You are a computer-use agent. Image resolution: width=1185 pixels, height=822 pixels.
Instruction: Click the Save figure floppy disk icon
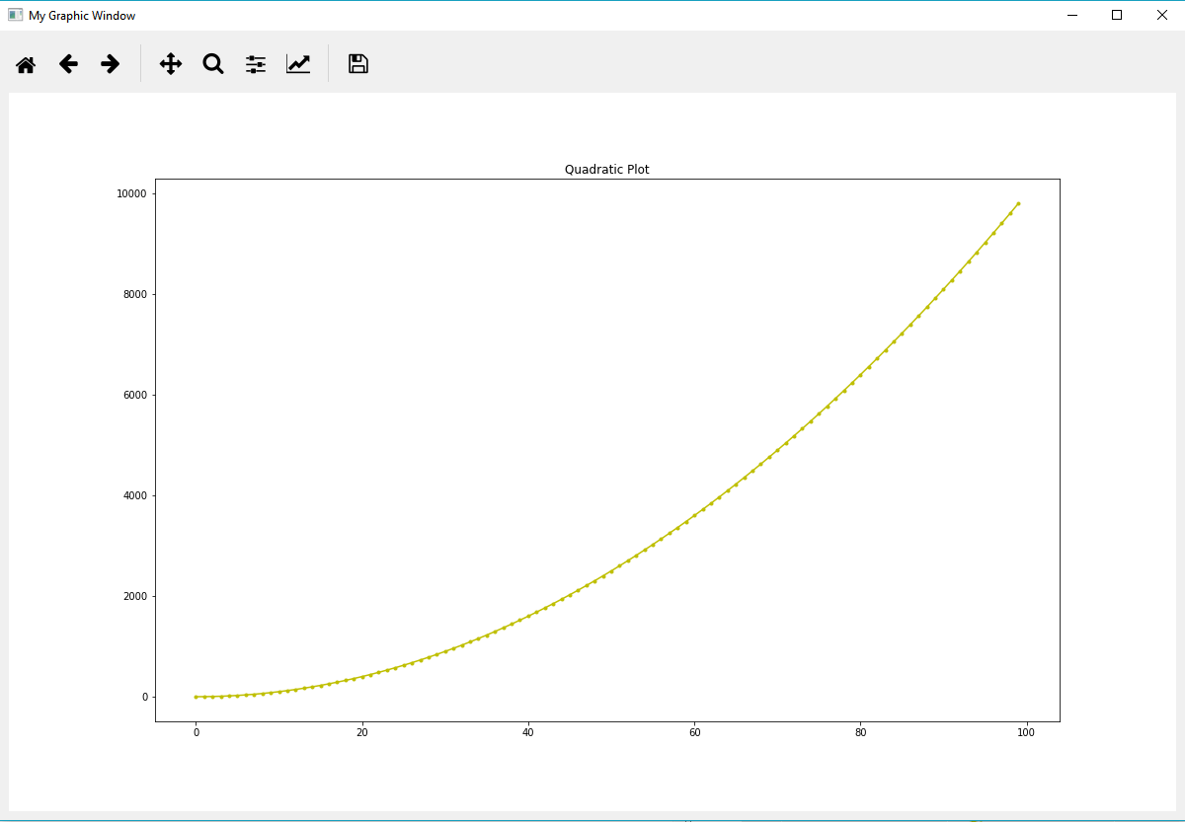(x=357, y=63)
